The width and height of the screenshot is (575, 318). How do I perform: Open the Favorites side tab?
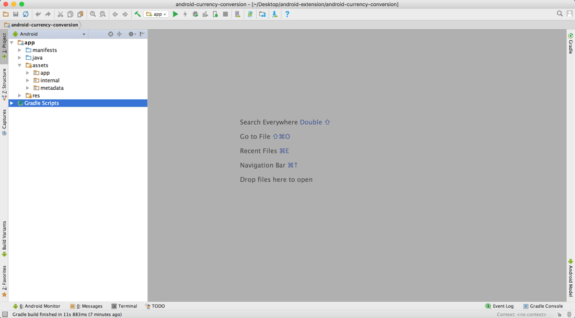(4, 281)
